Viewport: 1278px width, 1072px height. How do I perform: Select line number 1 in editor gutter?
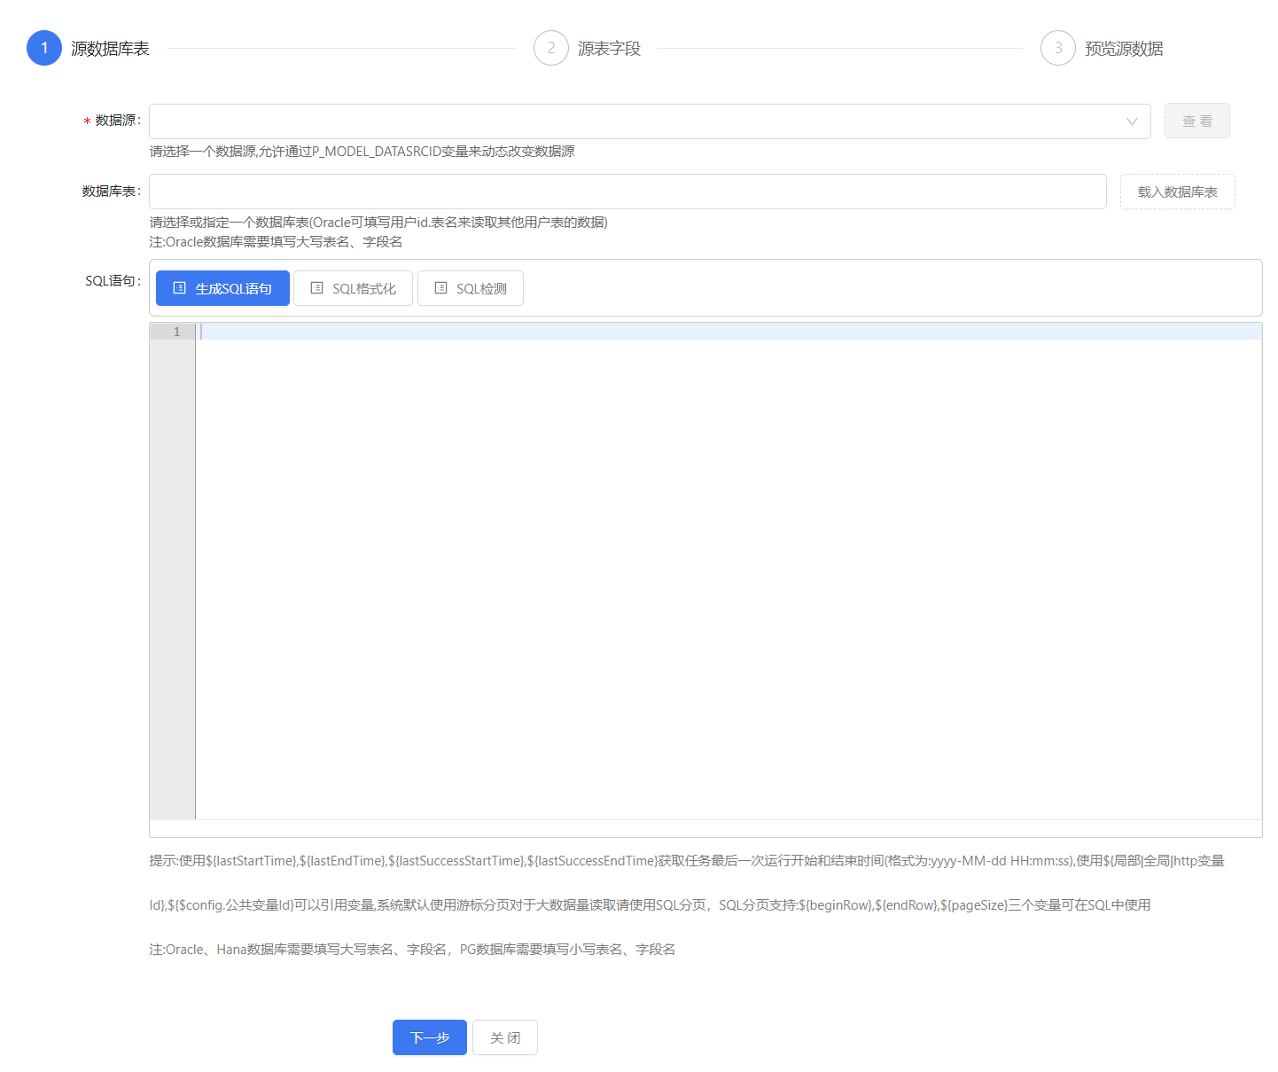[176, 332]
